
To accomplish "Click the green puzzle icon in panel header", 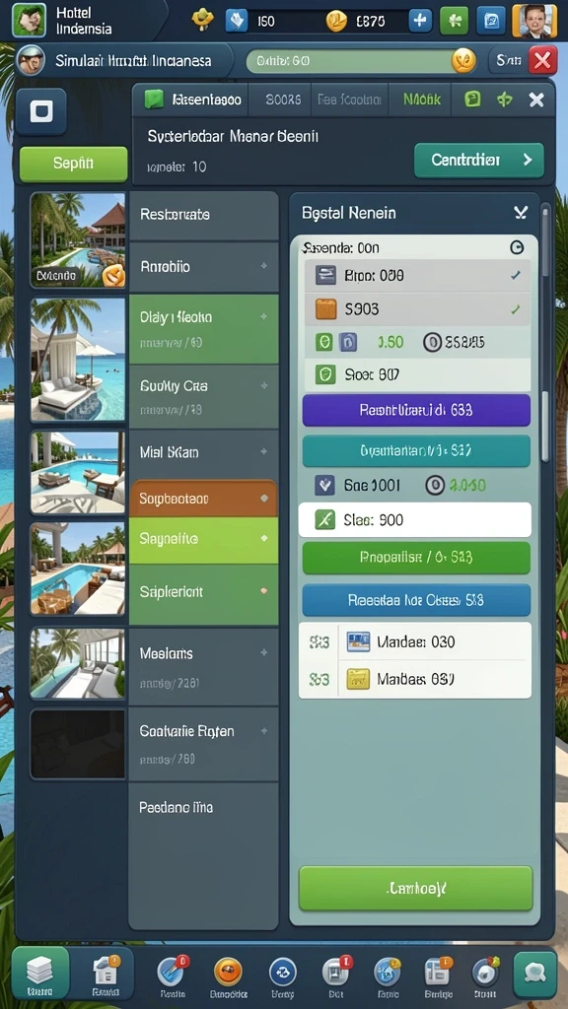I will pyautogui.click(x=504, y=100).
